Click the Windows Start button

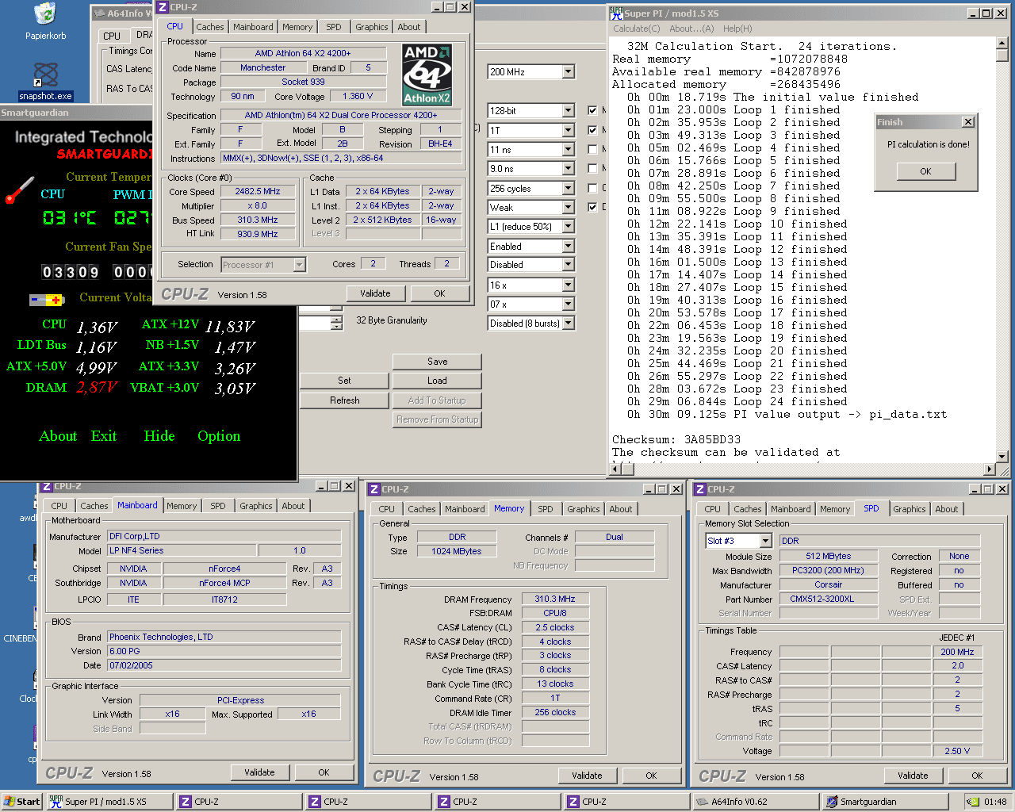point(22,802)
